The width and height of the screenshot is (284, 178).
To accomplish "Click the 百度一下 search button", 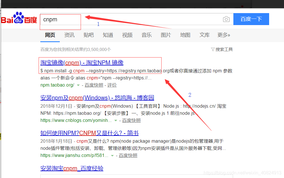I will click(x=251, y=19).
